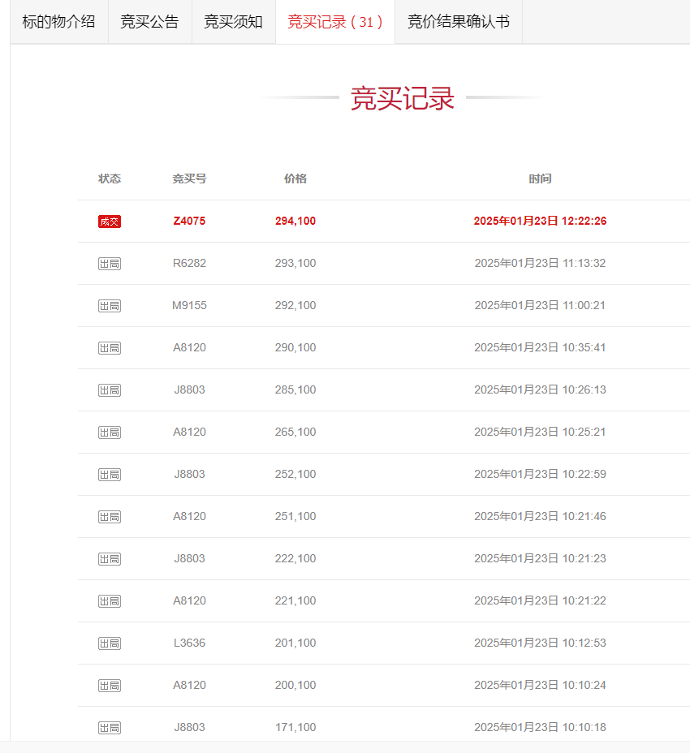Click the 出局 badge in the M9155 row
The image size is (690, 753).
(x=110, y=306)
